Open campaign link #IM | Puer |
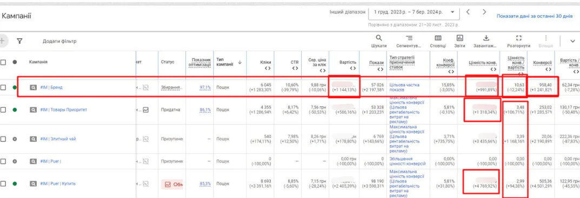Viewport: 580px width, 198px height. coord(51,161)
